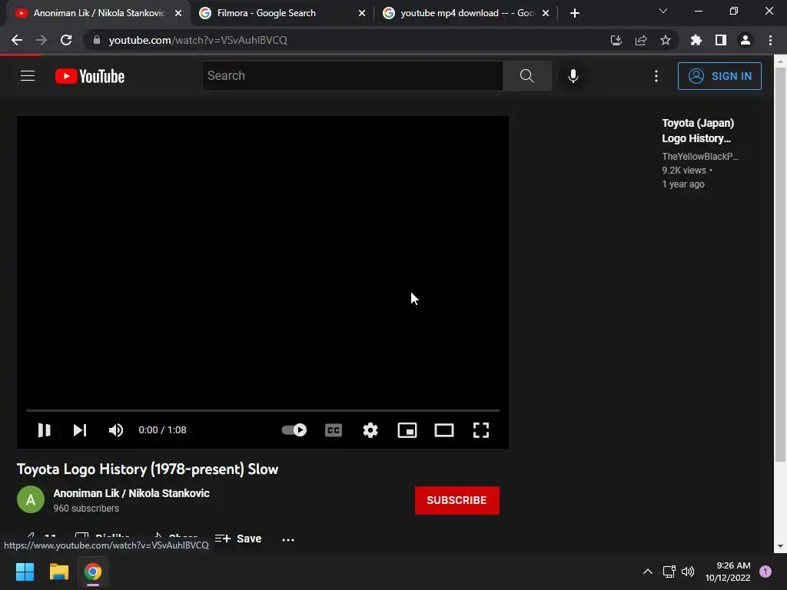Skip to the next video
Image resolution: width=787 pixels, height=590 pixels.
click(x=80, y=430)
